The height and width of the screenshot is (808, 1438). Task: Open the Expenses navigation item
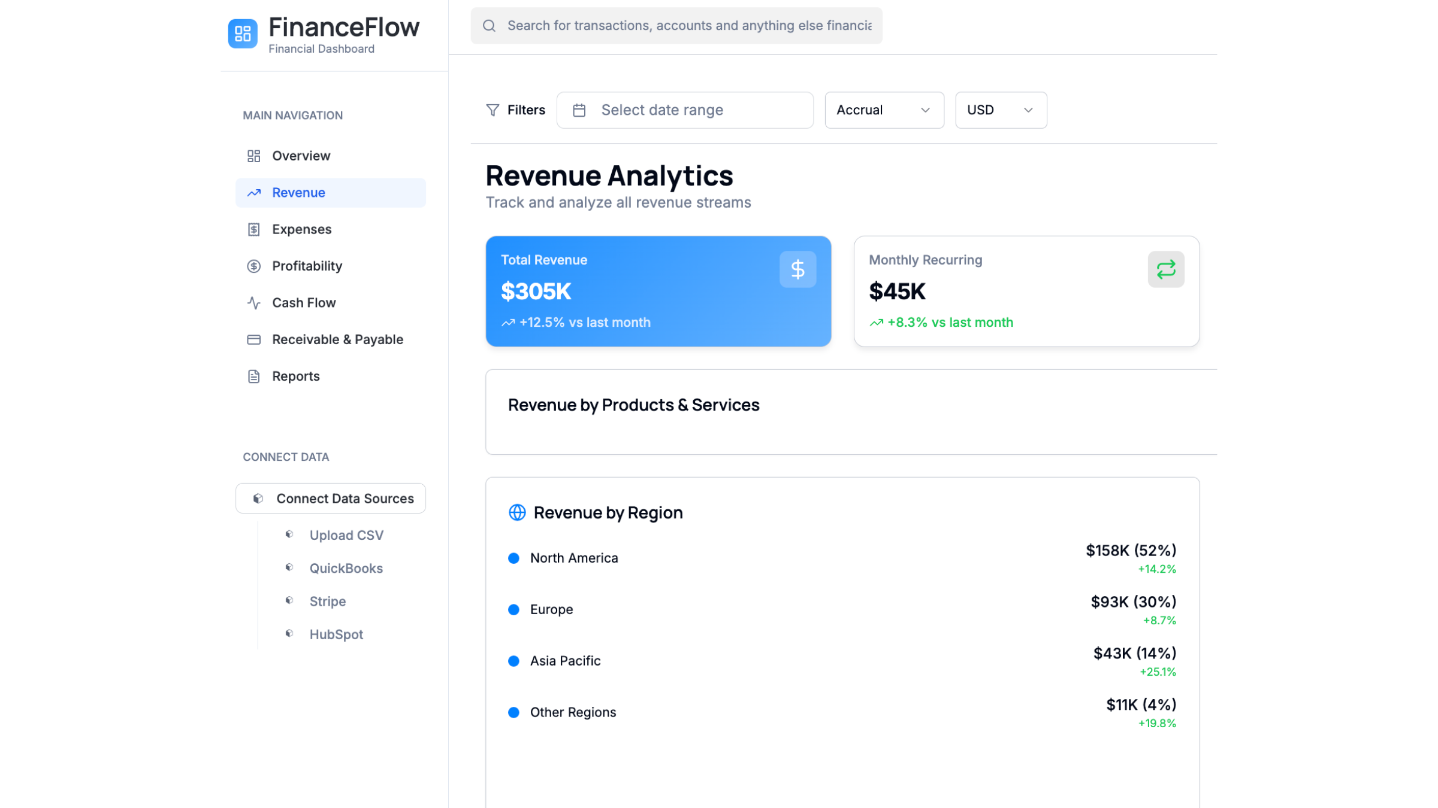(301, 229)
